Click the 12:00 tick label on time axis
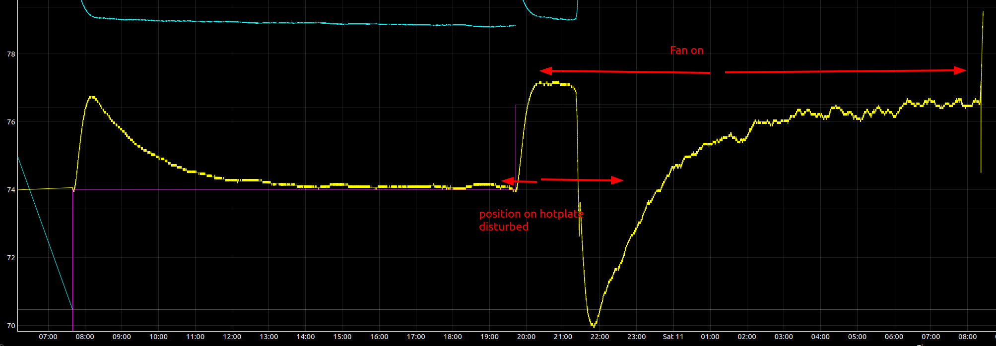 click(232, 337)
